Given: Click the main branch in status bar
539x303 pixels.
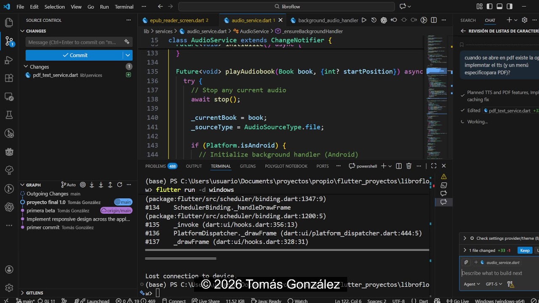Looking at the screenshot, I should (x=25, y=301).
